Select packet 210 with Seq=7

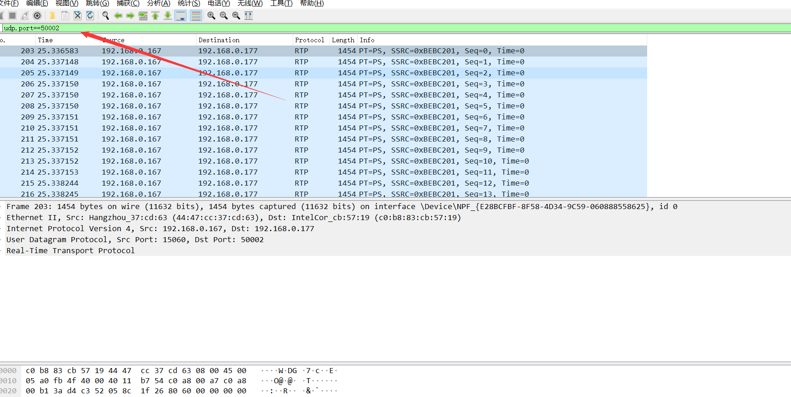coord(324,128)
